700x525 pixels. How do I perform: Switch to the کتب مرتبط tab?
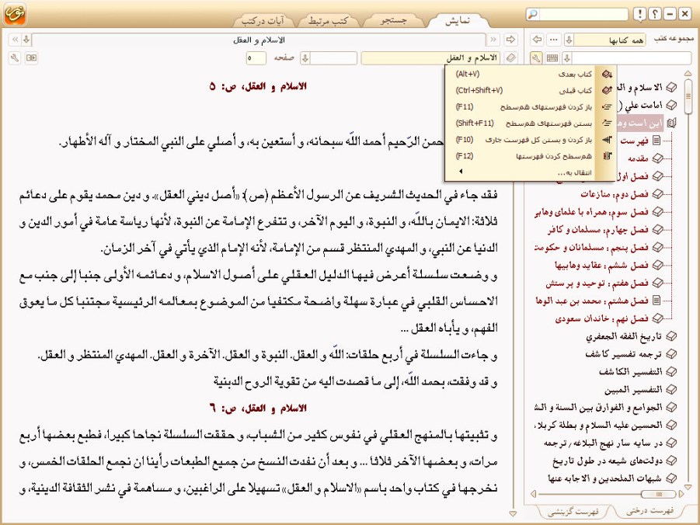pos(328,20)
